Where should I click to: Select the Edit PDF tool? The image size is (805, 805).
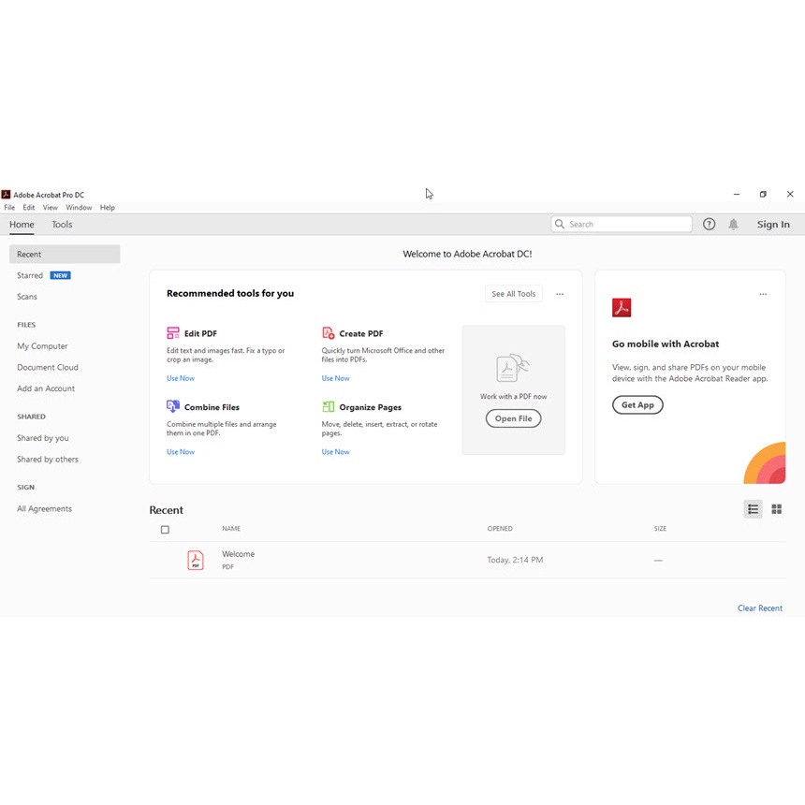click(x=198, y=332)
